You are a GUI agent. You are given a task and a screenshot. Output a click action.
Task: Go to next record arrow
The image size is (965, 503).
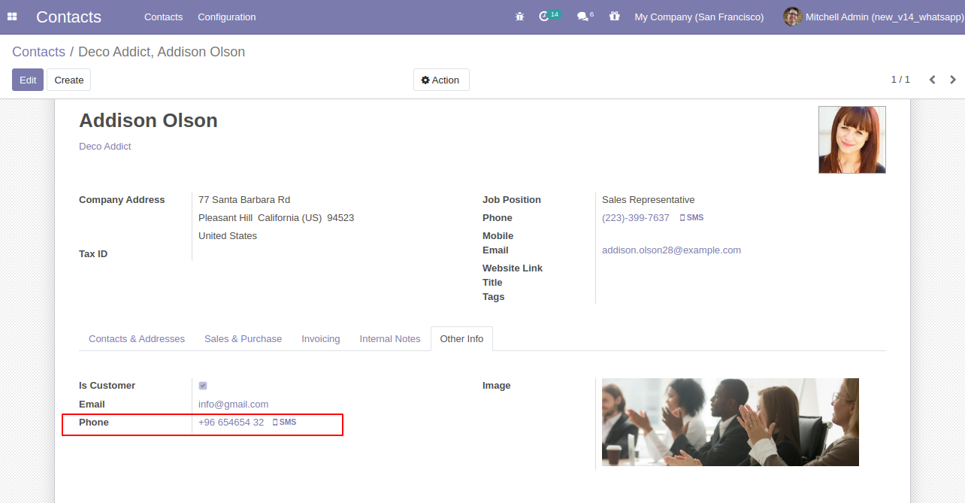point(953,80)
